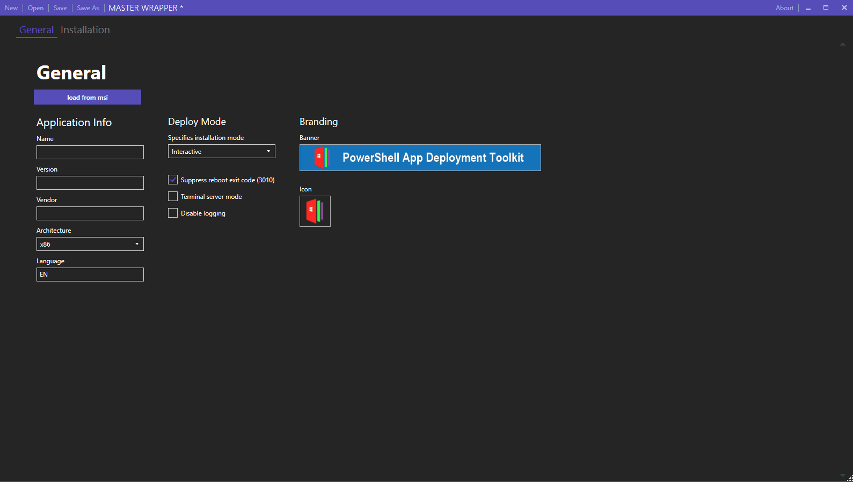Click the Language field showing EN
The height and width of the screenshot is (482, 853).
(90, 275)
